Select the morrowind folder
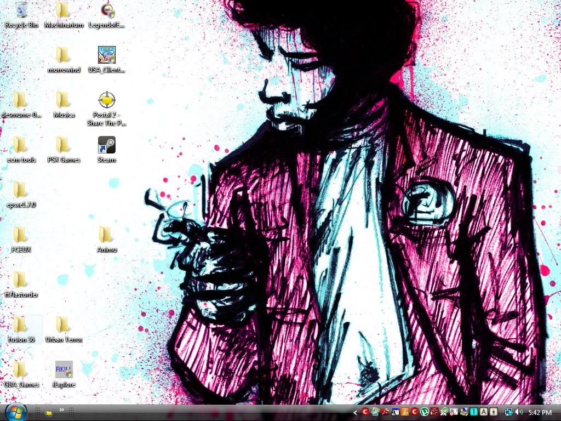Image resolution: width=561 pixels, height=421 pixels. [64, 59]
